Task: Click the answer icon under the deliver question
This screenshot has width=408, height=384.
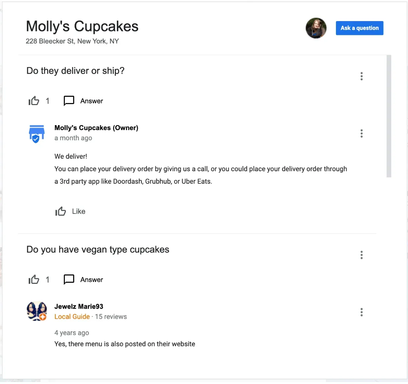Action: click(69, 101)
